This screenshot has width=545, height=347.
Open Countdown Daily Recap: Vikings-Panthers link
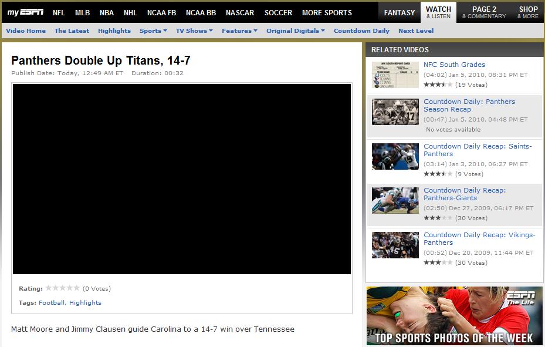tap(479, 238)
